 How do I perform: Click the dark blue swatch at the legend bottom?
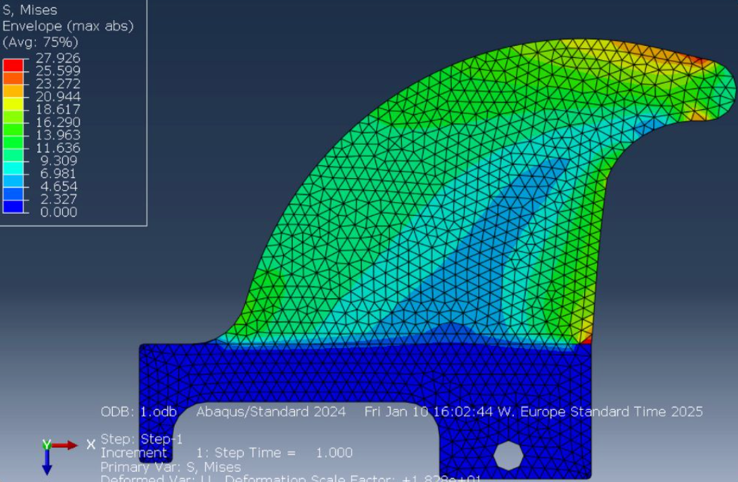13,206
